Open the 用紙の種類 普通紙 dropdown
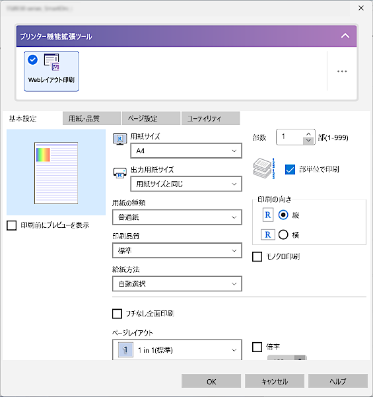The height and width of the screenshot is (397, 373). point(177,217)
